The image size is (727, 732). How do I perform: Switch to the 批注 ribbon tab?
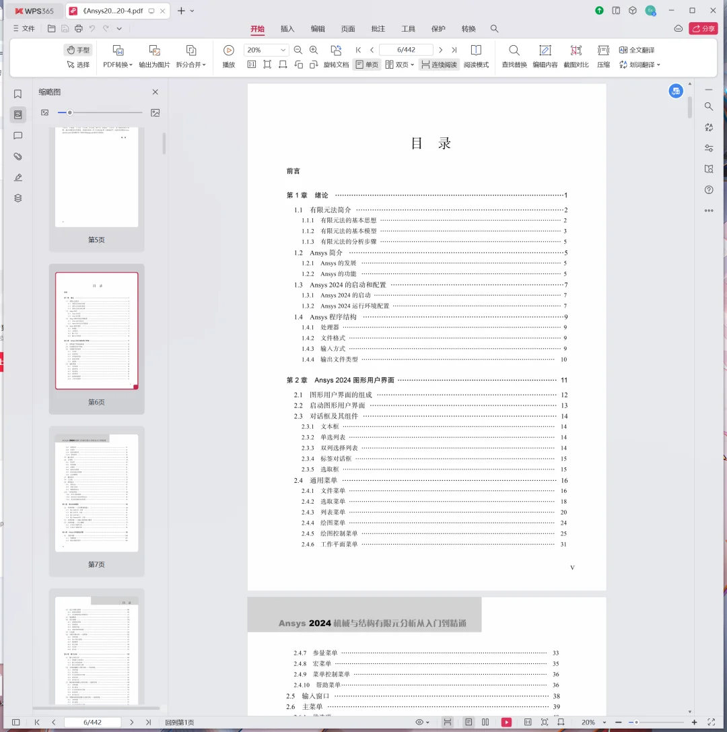point(378,29)
